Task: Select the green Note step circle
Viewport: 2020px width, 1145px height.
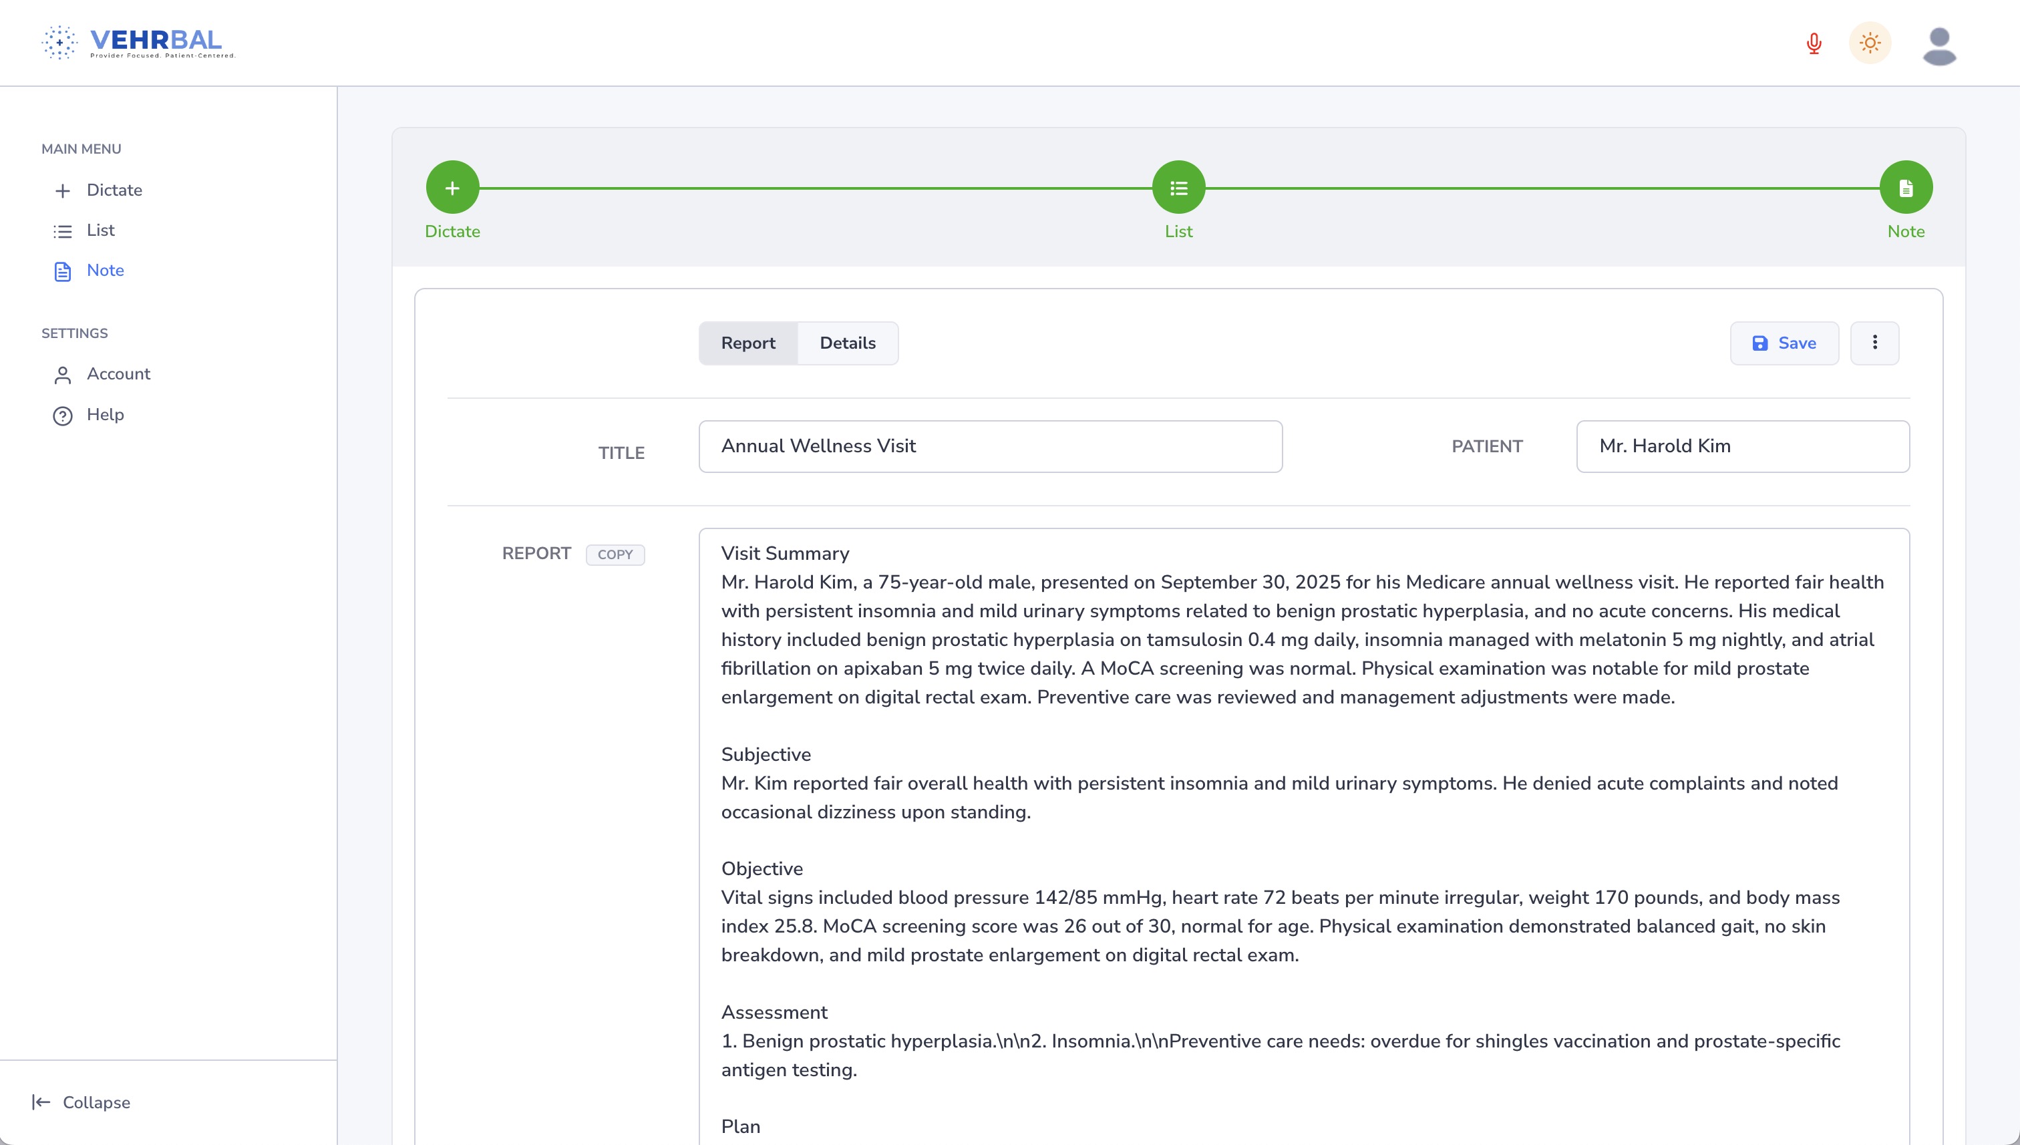Action: pos(1905,187)
